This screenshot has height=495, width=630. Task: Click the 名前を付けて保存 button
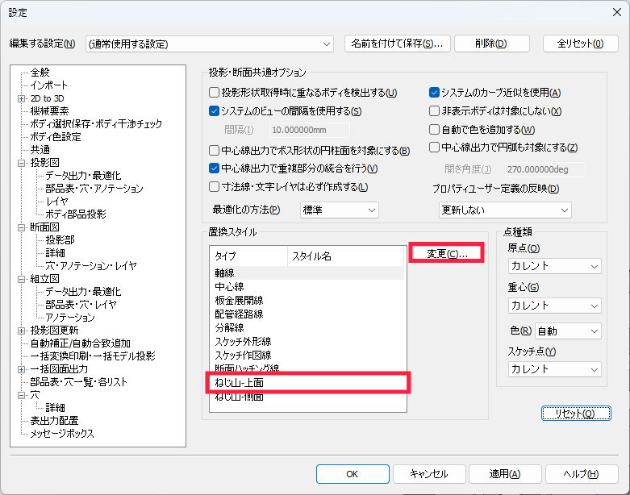[x=396, y=44]
